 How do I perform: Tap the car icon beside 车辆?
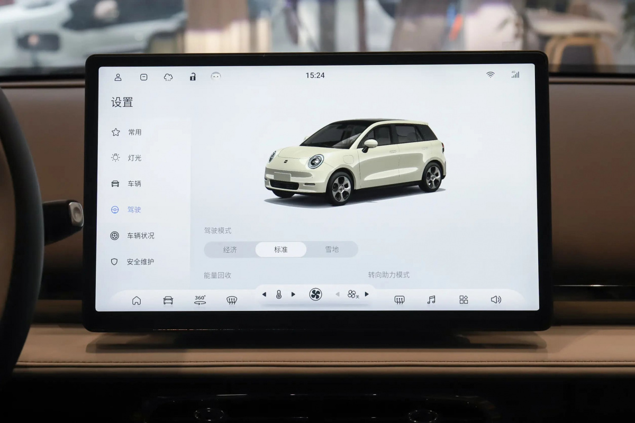115,184
